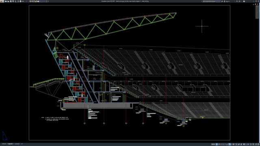Click the annotation visibility icon in status bar
260x146 pixels.
[239, 144]
